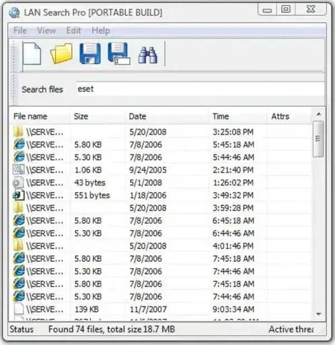This screenshot has height=345, width=335.
Task: Open the File menu
Action: click(x=20, y=30)
